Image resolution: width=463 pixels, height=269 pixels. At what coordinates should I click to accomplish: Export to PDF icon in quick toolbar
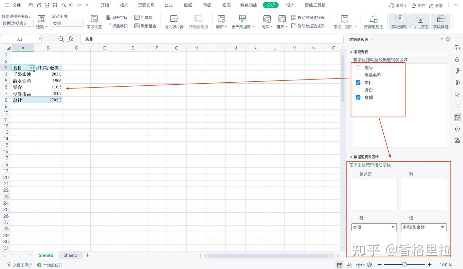click(47, 5)
